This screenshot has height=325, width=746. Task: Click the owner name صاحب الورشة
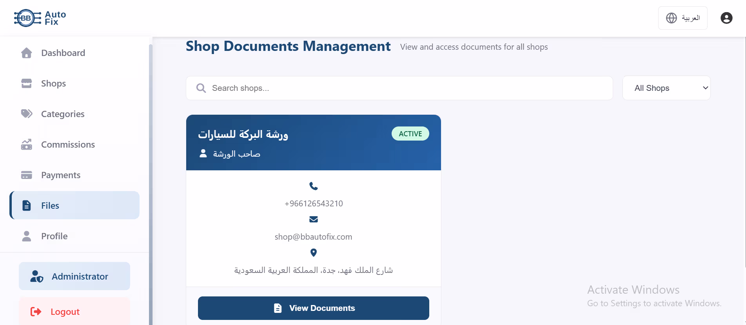pyautogui.click(x=237, y=154)
